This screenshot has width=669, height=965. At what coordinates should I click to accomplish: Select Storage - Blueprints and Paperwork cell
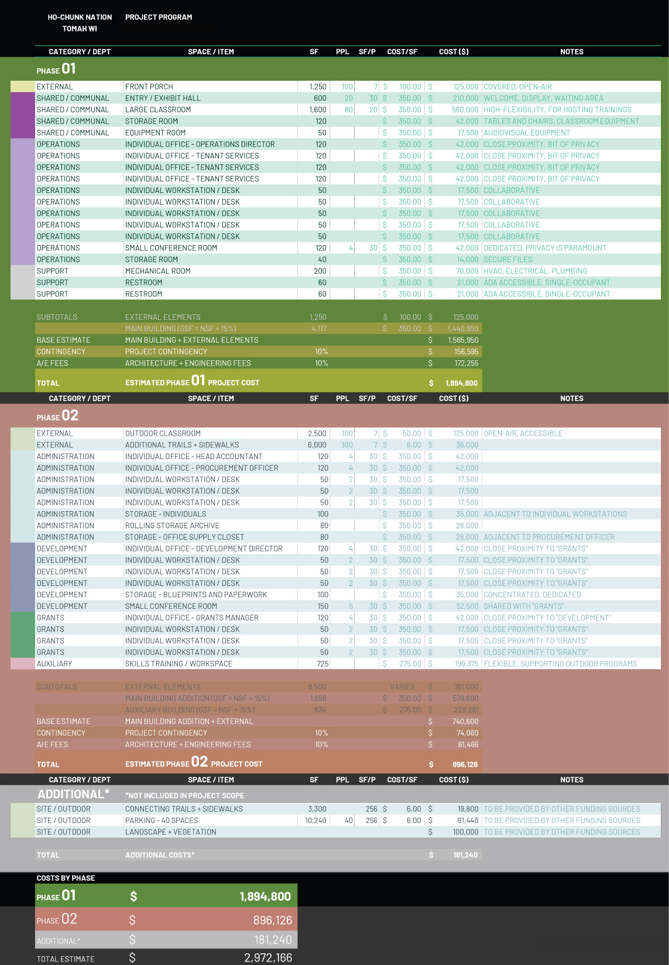coord(195,595)
